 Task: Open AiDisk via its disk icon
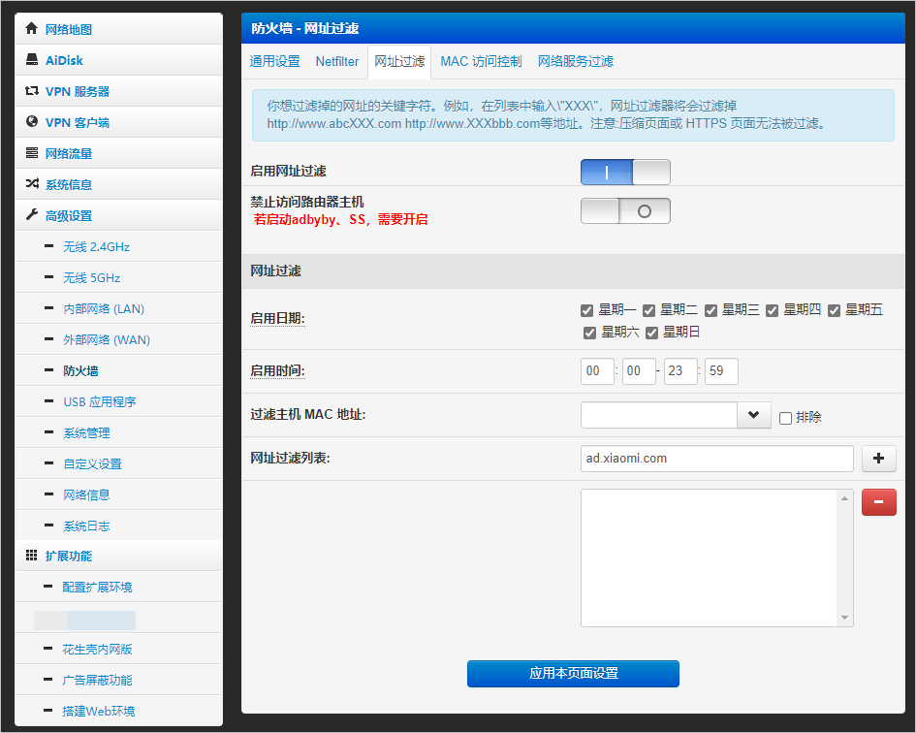pyautogui.click(x=32, y=60)
